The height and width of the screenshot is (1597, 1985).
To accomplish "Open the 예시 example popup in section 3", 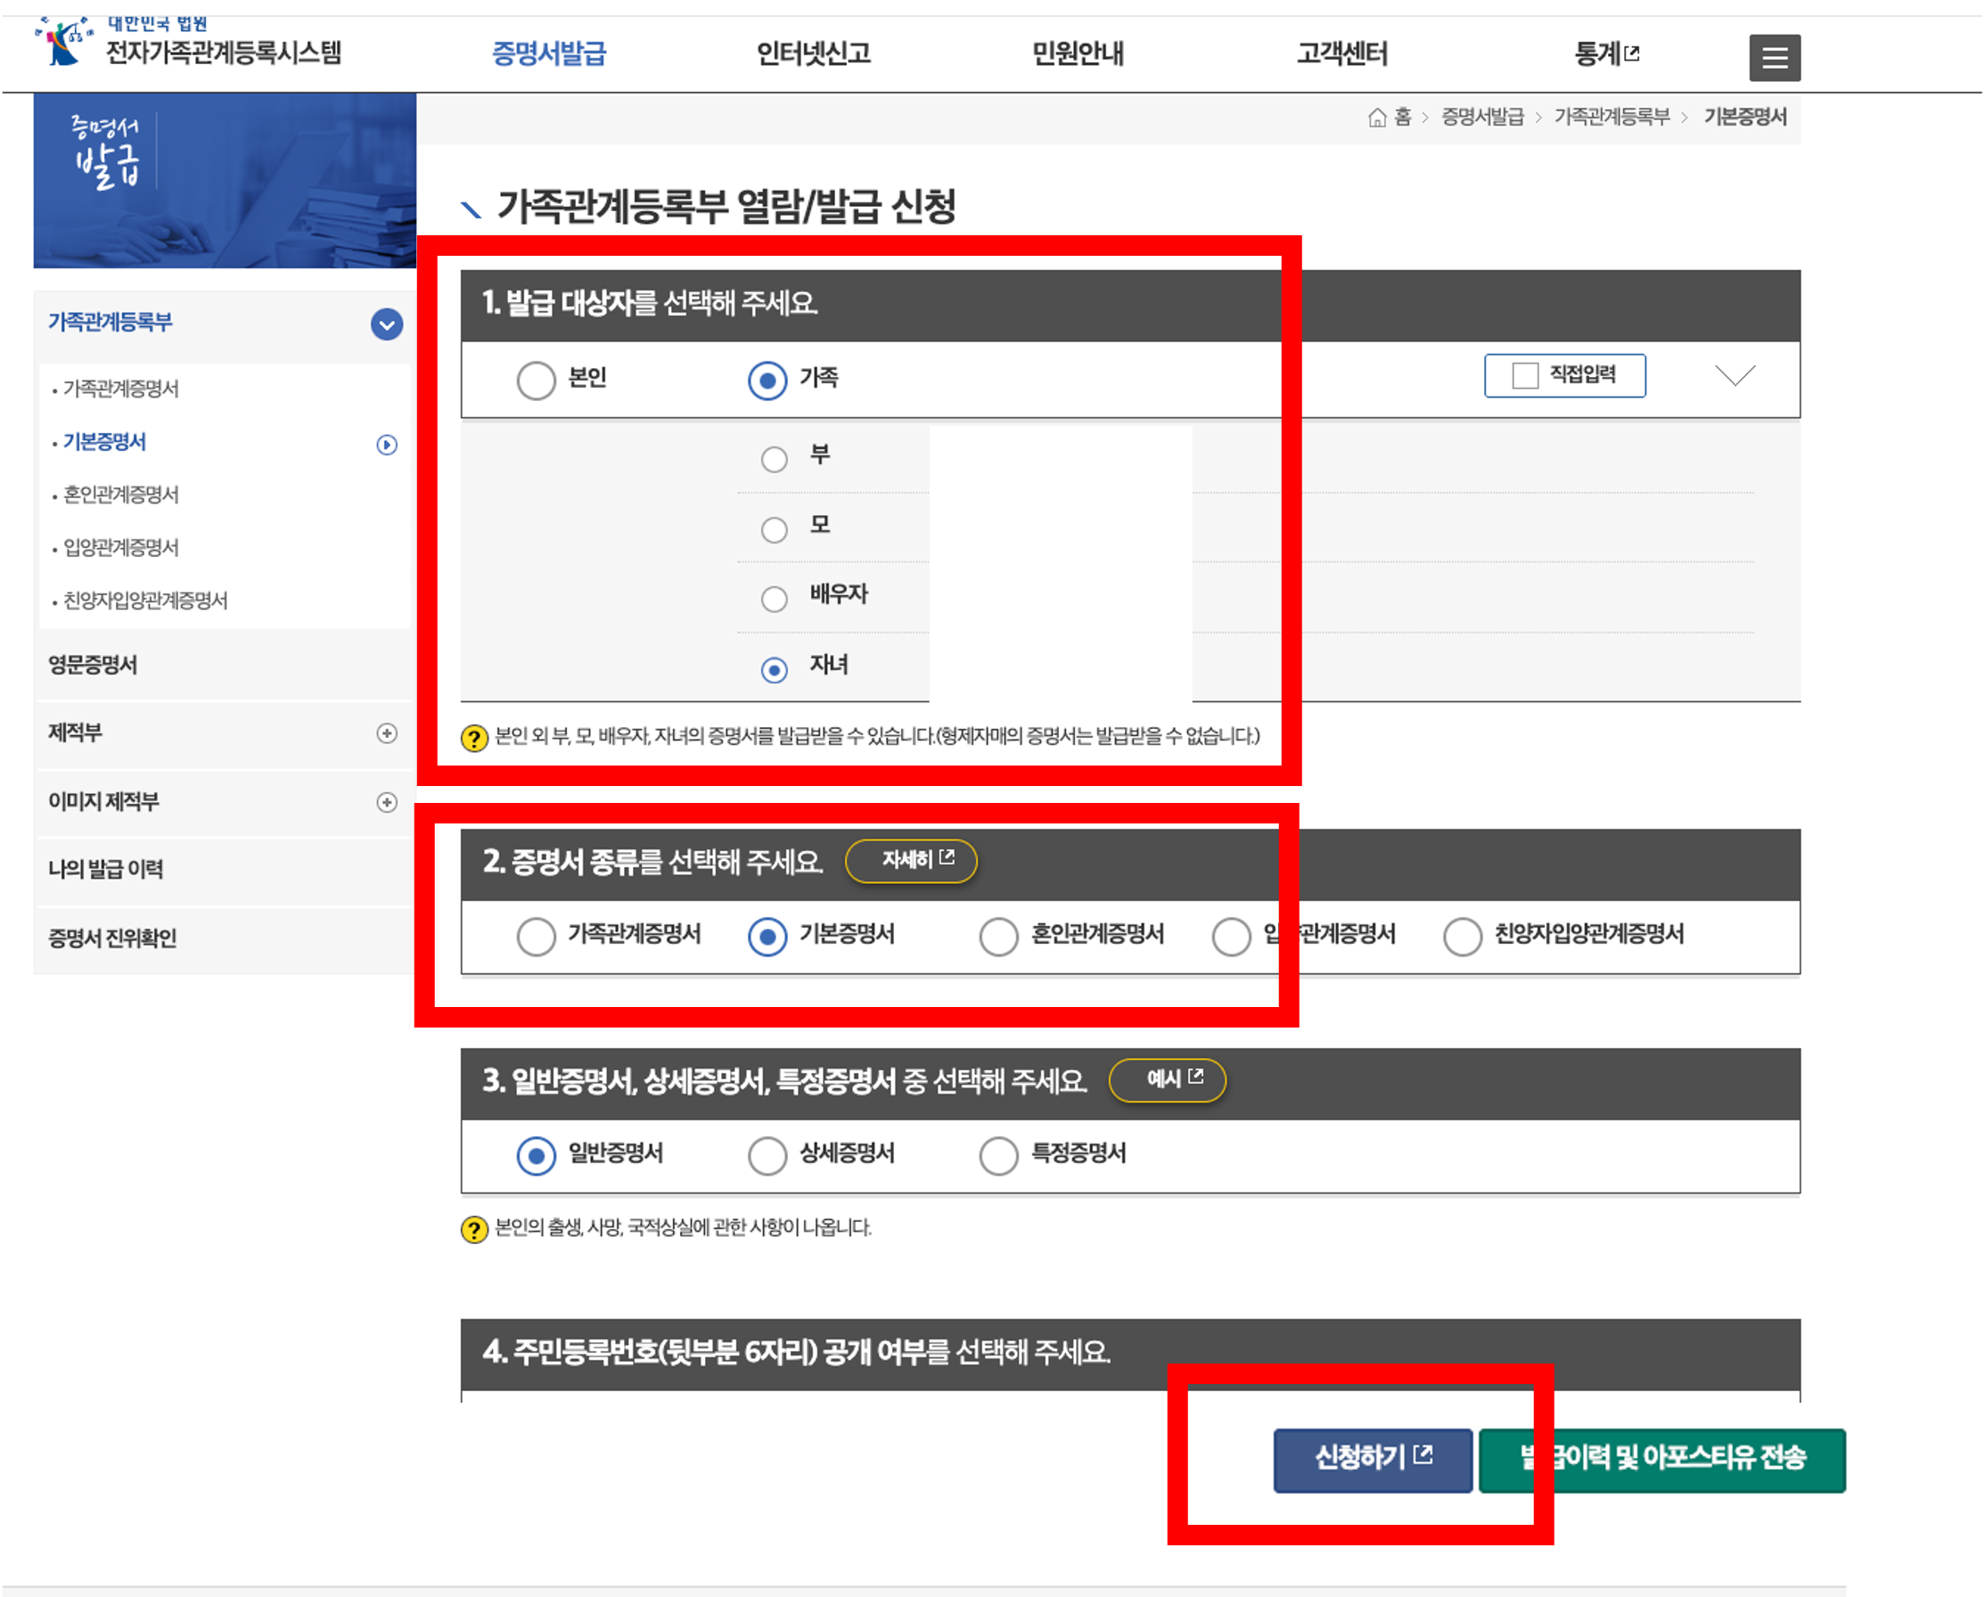I will [1167, 1080].
